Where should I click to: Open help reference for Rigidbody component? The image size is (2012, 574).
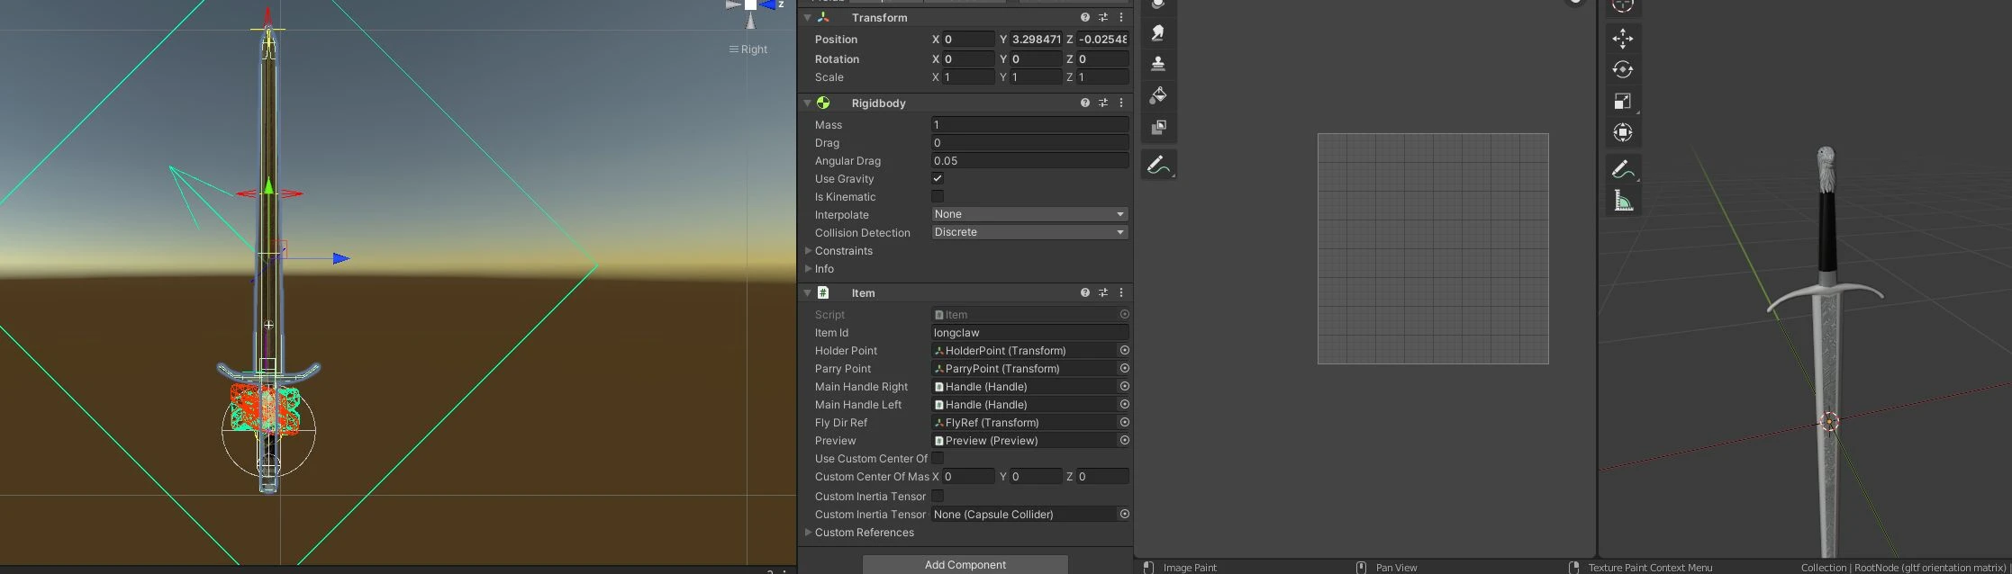[x=1085, y=103]
